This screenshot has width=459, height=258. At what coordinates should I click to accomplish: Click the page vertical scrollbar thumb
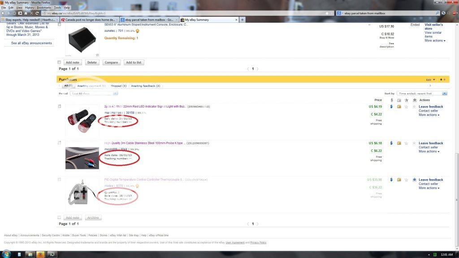(x=457, y=200)
